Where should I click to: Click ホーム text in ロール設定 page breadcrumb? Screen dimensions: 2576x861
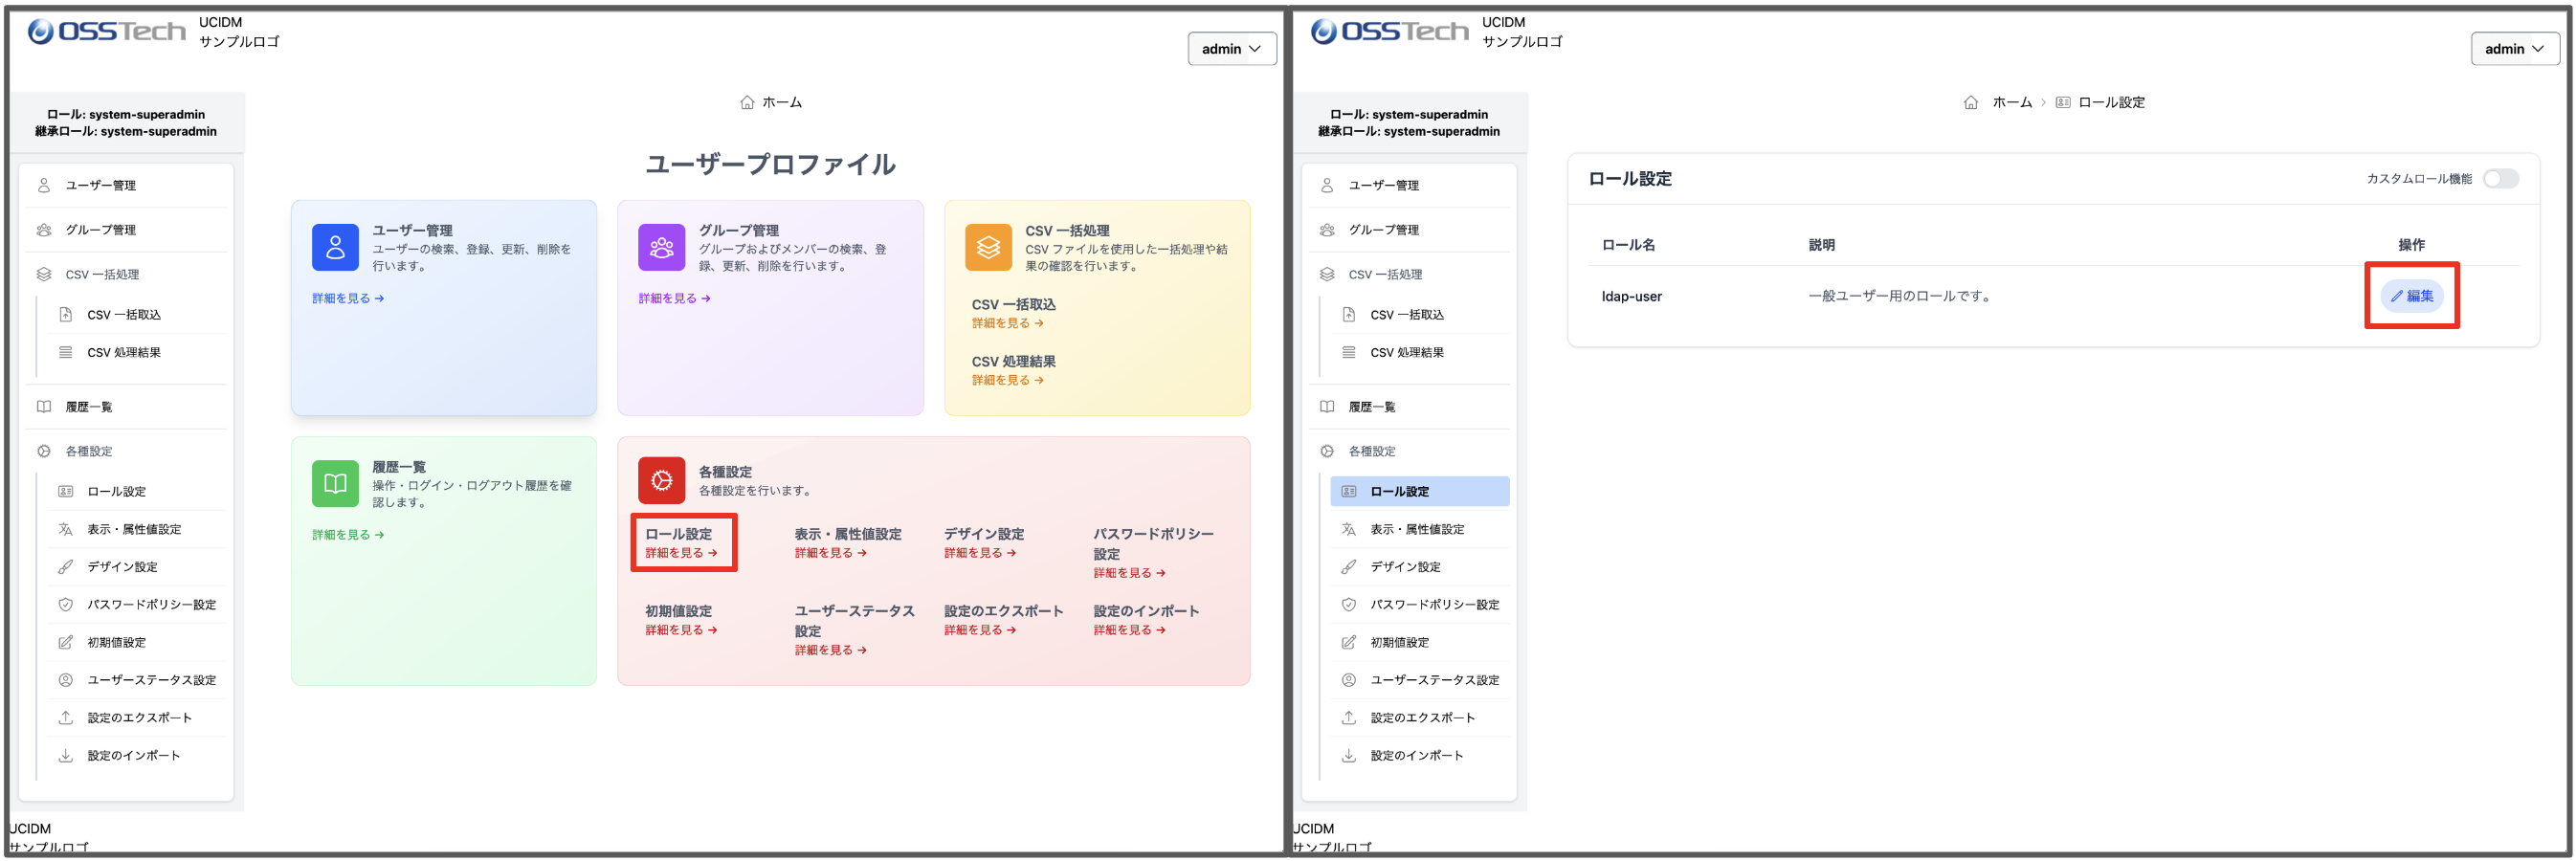click(x=2011, y=103)
